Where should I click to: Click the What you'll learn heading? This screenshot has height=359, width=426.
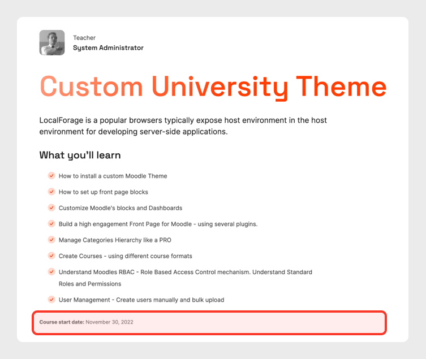80,155
